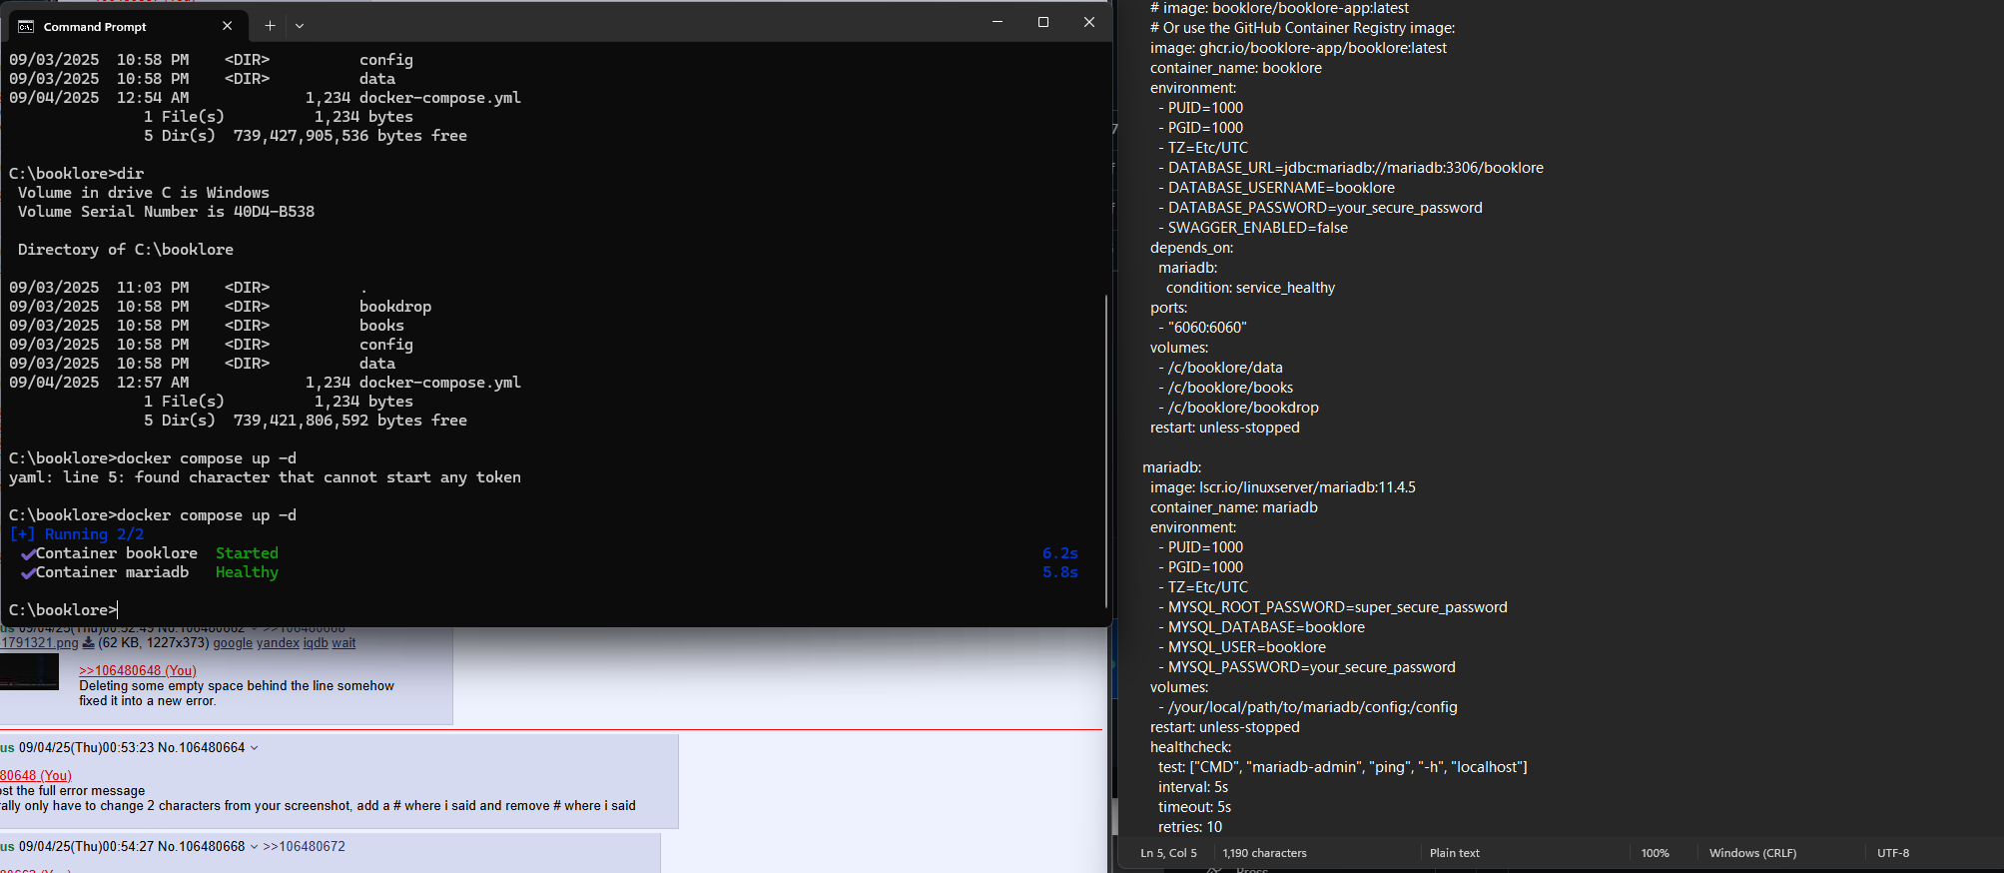Image resolution: width=2004 pixels, height=873 pixels.
Task: Click 'condition: service_healthy' line
Action: pos(1250,288)
